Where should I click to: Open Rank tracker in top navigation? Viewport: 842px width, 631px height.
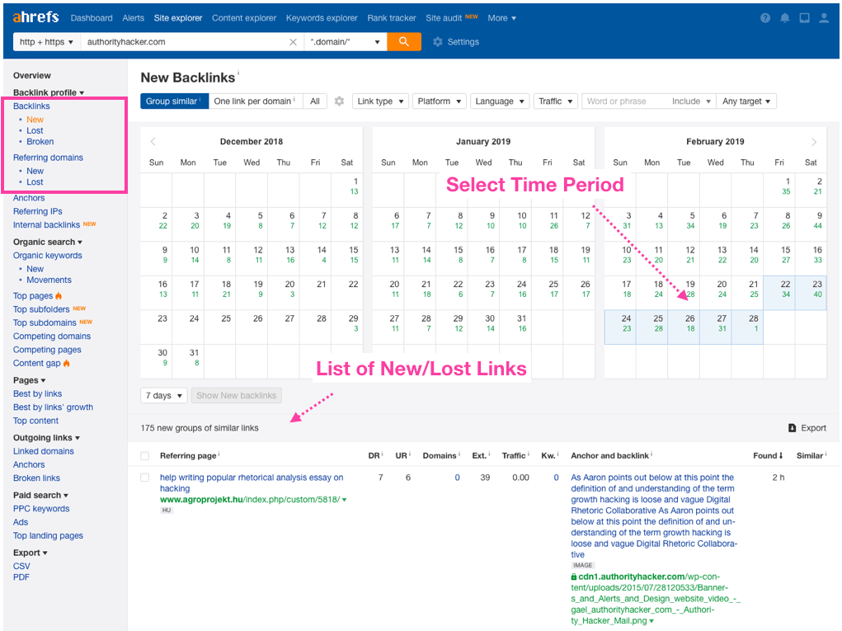pos(392,17)
